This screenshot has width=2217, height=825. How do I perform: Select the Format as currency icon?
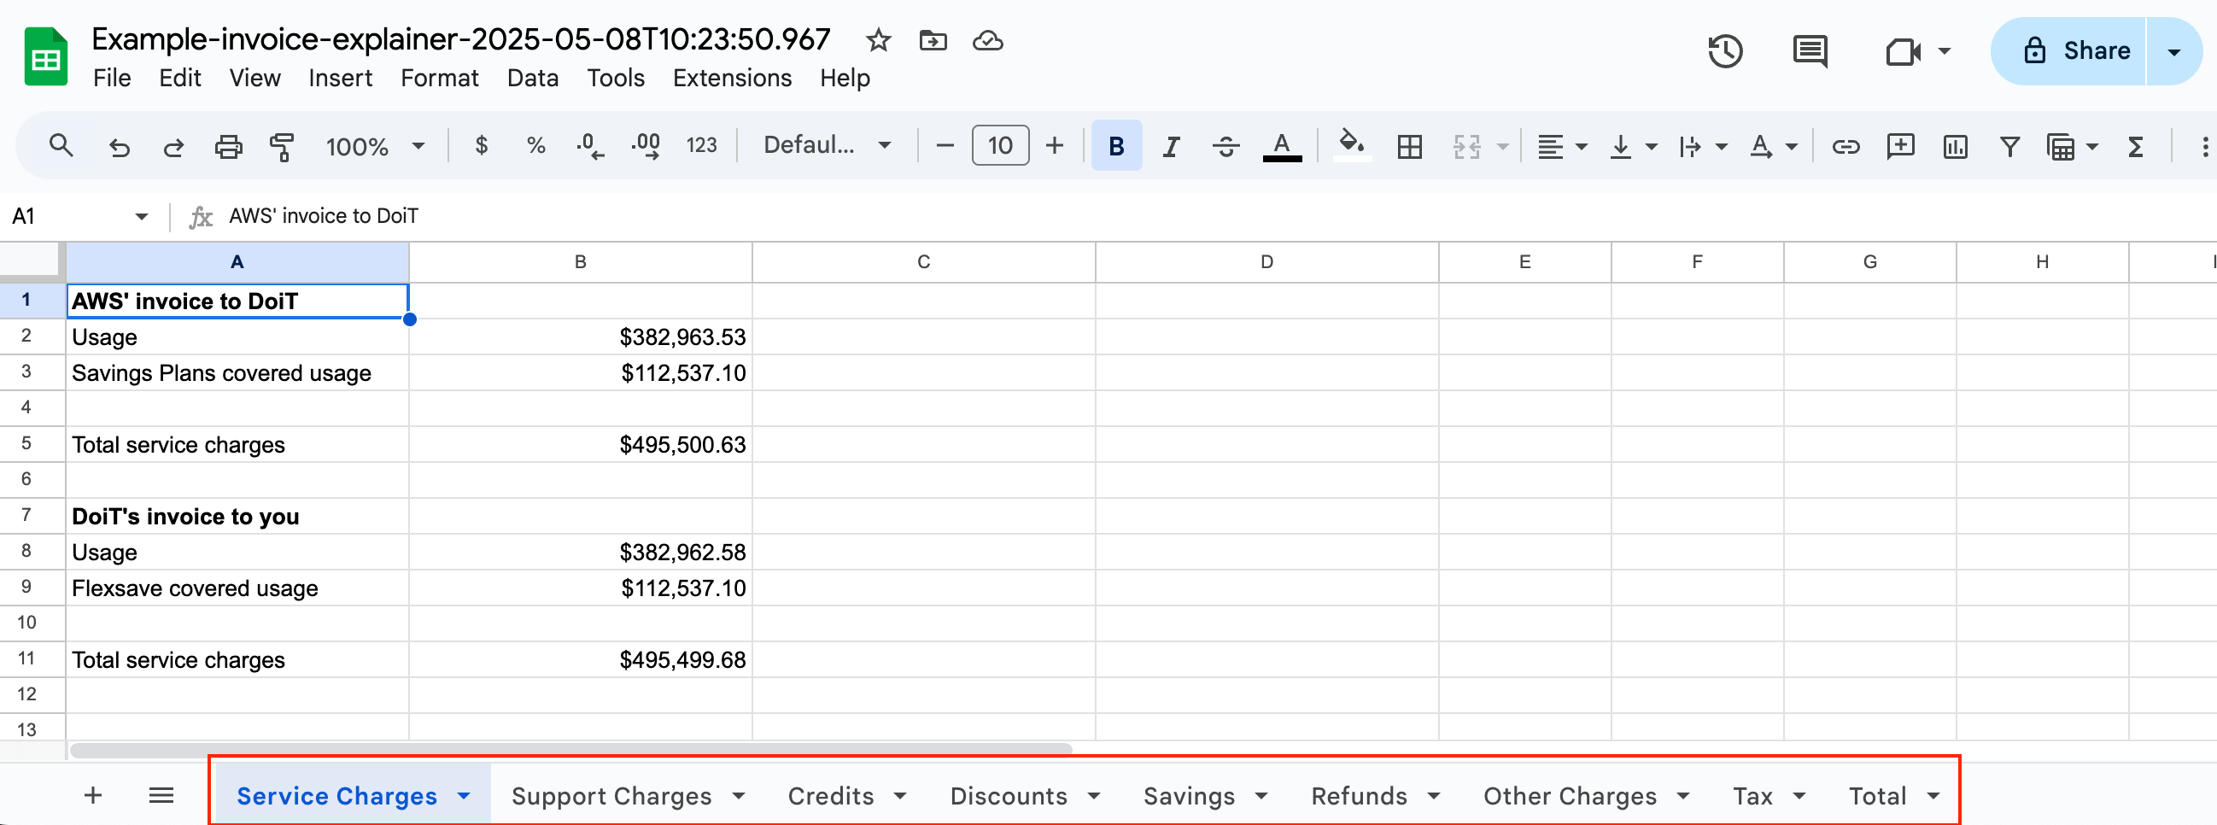pyautogui.click(x=482, y=145)
